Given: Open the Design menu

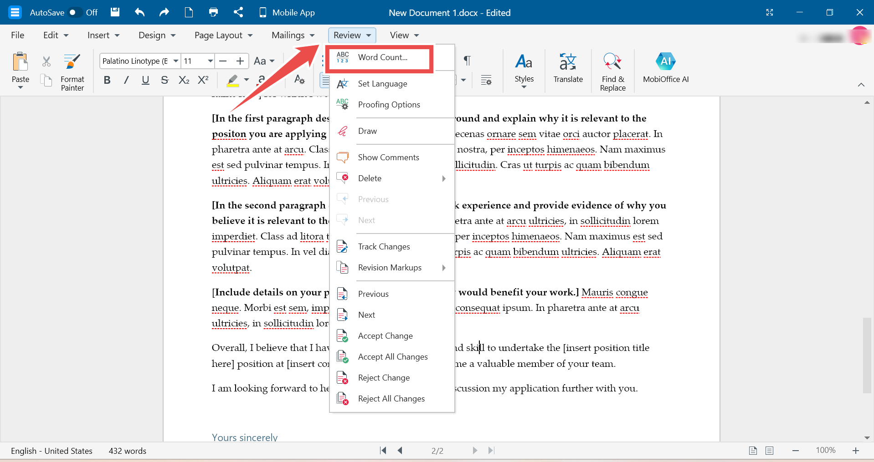Looking at the screenshot, I should click(x=157, y=35).
